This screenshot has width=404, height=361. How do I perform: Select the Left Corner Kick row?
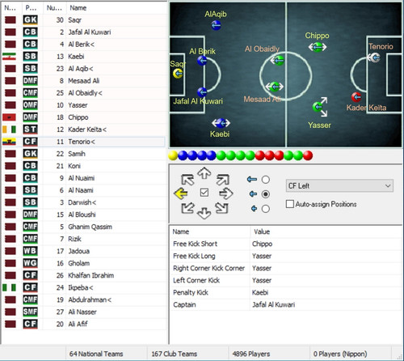click(286, 280)
